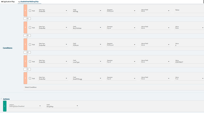Click the orange condition handle for ExistPOSugg row
The image size is (204, 113).
click(x=25, y=78)
